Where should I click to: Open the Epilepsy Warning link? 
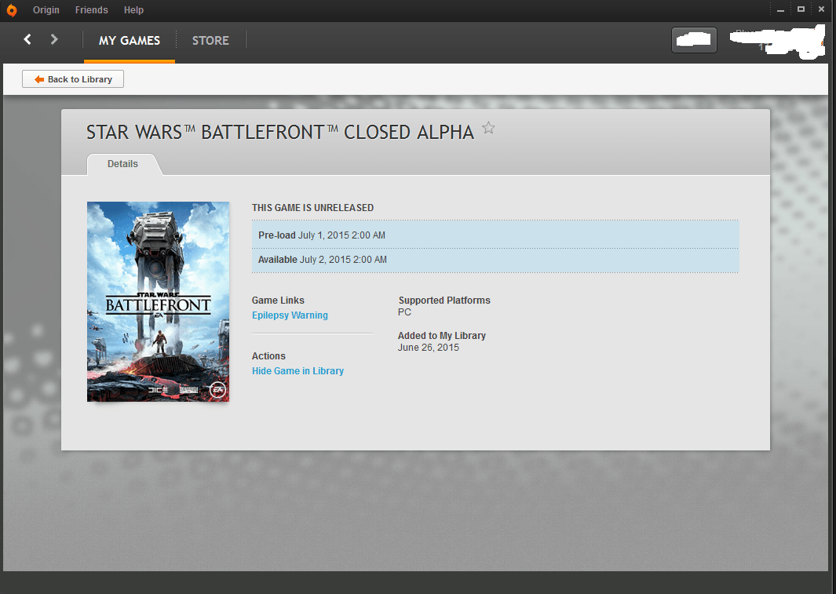click(x=290, y=315)
